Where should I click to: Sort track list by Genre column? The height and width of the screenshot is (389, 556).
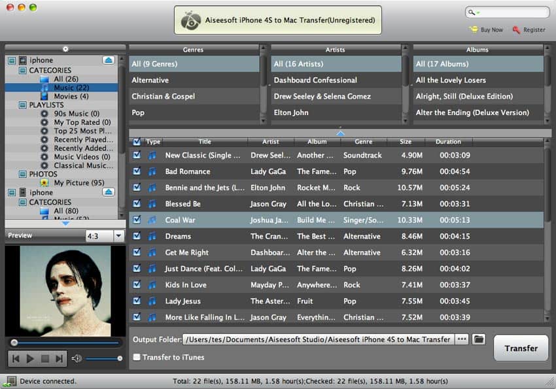point(364,142)
